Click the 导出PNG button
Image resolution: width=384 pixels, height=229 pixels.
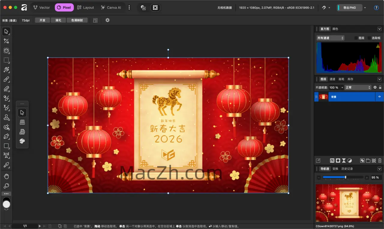tap(350, 8)
